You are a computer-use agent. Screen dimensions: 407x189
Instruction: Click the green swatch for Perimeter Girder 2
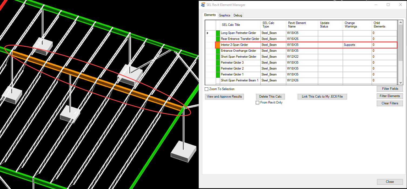[x=218, y=68]
